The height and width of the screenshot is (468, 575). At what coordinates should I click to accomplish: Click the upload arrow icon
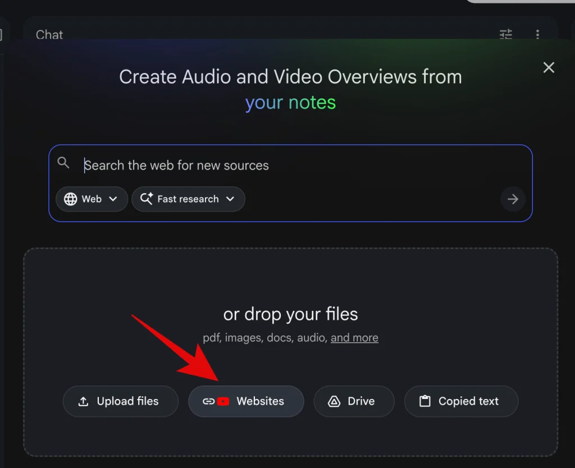[x=84, y=402]
